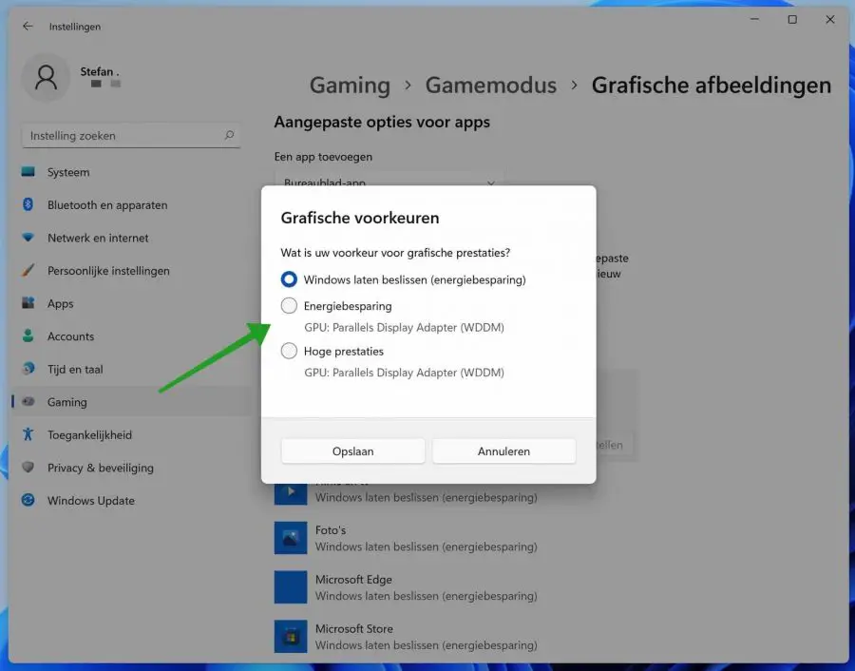Viewport: 855px width, 671px height.
Task: Click the Foto's app icon
Action: coord(290,538)
